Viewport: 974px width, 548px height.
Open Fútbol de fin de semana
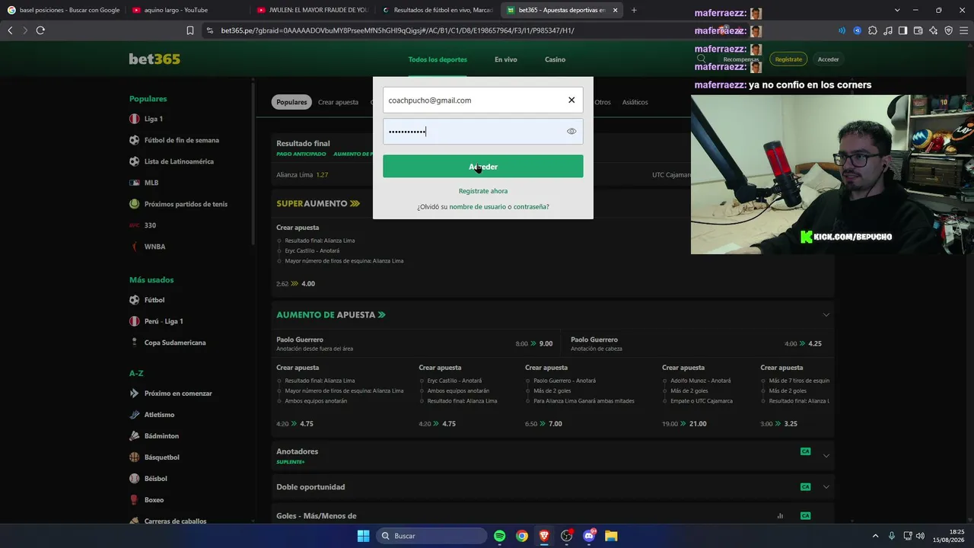[x=182, y=140]
